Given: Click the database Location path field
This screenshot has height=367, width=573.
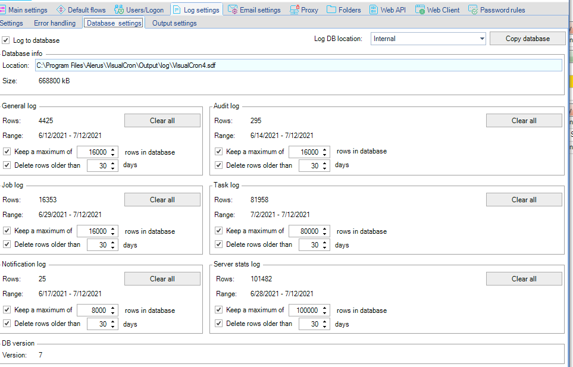Looking at the screenshot, I should pos(298,65).
